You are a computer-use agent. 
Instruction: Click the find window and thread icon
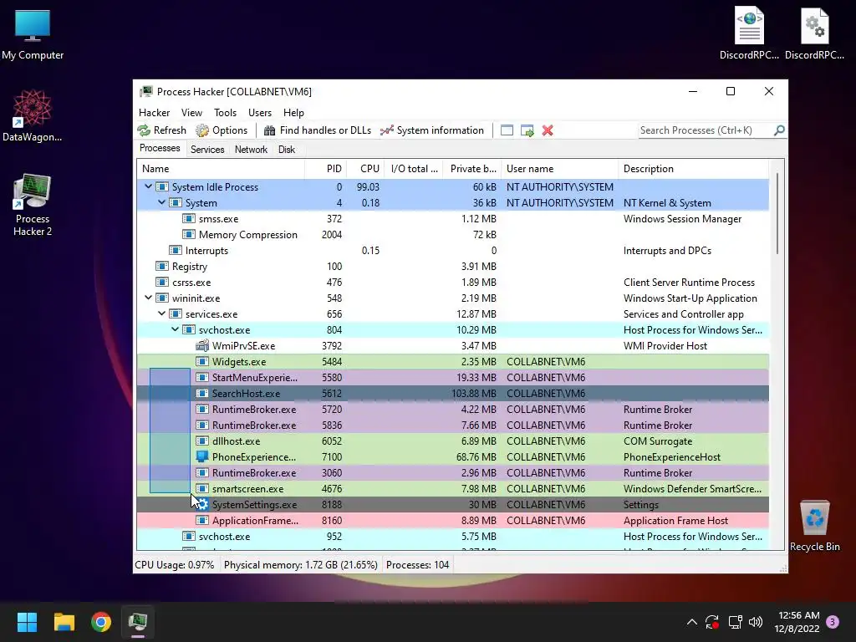click(x=527, y=130)
